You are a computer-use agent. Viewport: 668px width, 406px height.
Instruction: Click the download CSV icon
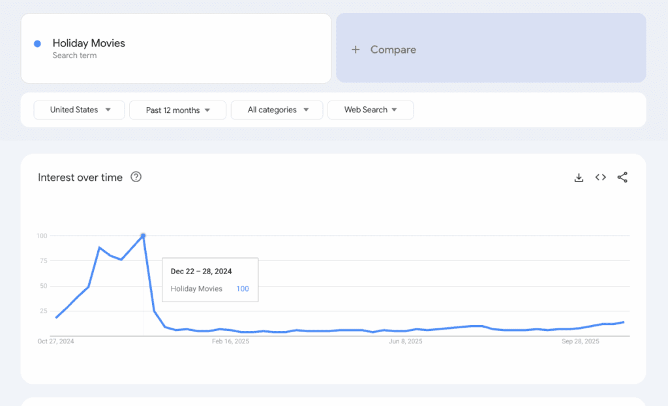pos(579,178)
